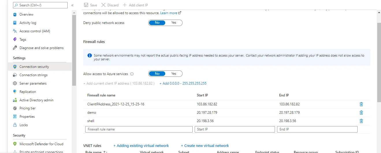Click the Overview icon in sidebar
This screenshot has height=153, width=381.
[x=15, y=14]
